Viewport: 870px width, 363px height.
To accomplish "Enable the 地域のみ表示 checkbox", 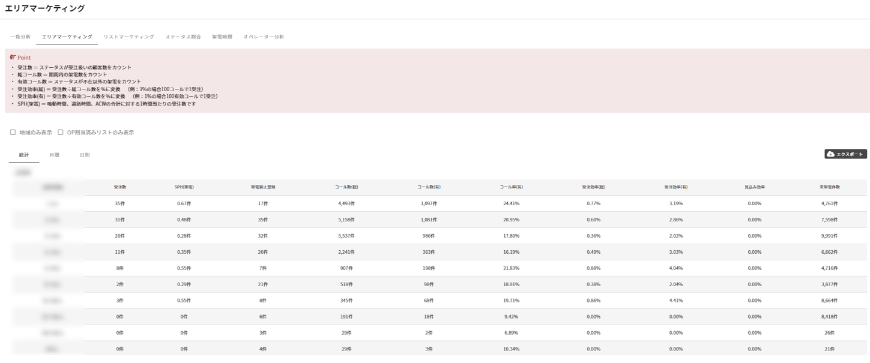I will (x=13, y=133).
